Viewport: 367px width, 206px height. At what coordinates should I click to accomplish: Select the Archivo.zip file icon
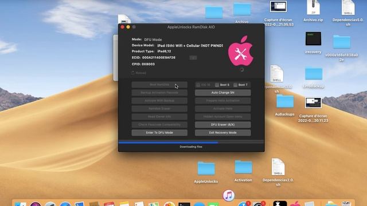pos(313,7)
